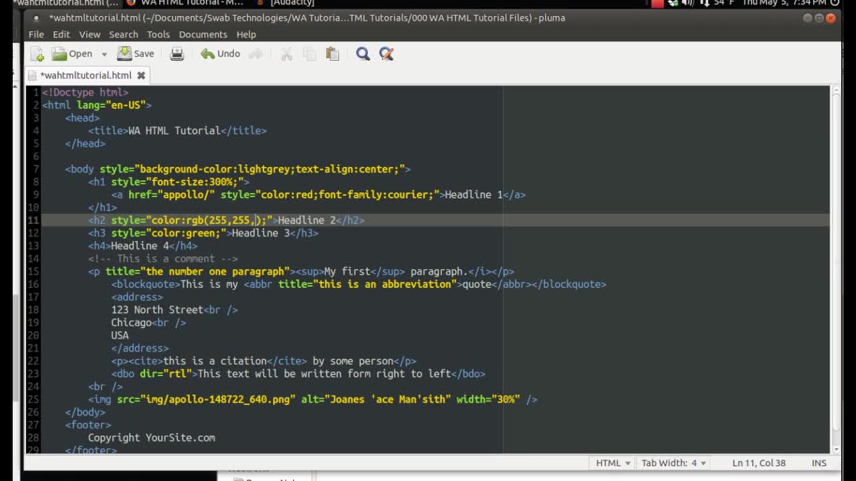Viewport: 856px width, 481px height.
Task: Create a new document with toolbar icon
Action: point(37,54)
